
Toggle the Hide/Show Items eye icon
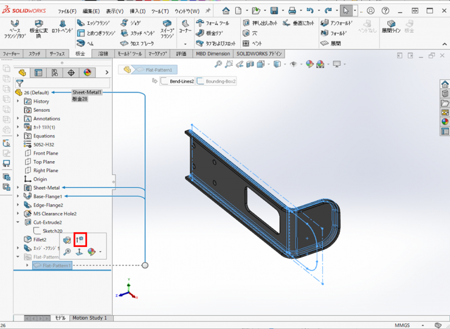[294, 64]
